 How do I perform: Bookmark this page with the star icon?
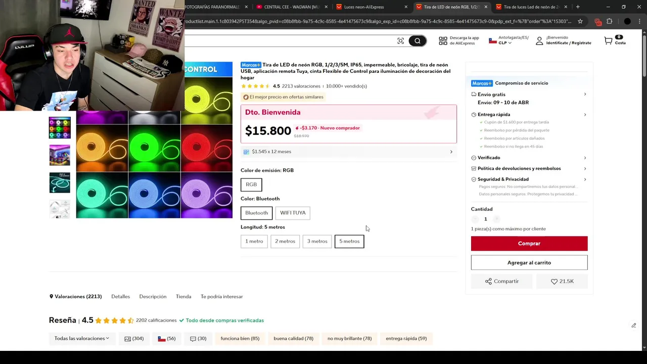(580, 21)
